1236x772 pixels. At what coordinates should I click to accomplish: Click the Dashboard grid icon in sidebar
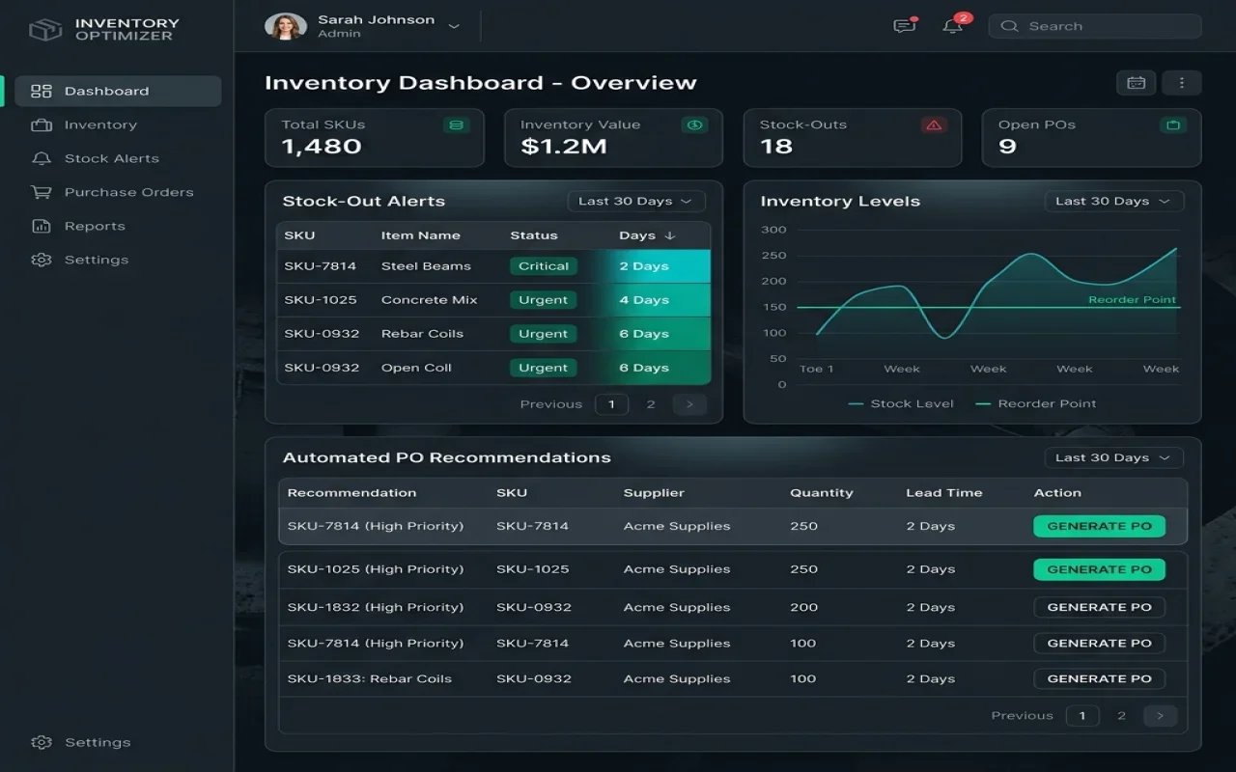click(42, 92)
